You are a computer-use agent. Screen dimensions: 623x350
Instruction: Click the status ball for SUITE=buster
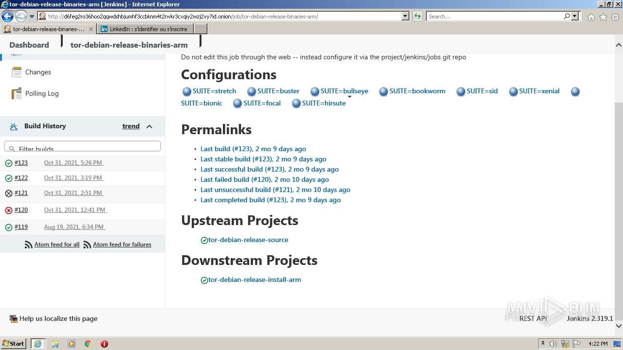coord(252,91)
